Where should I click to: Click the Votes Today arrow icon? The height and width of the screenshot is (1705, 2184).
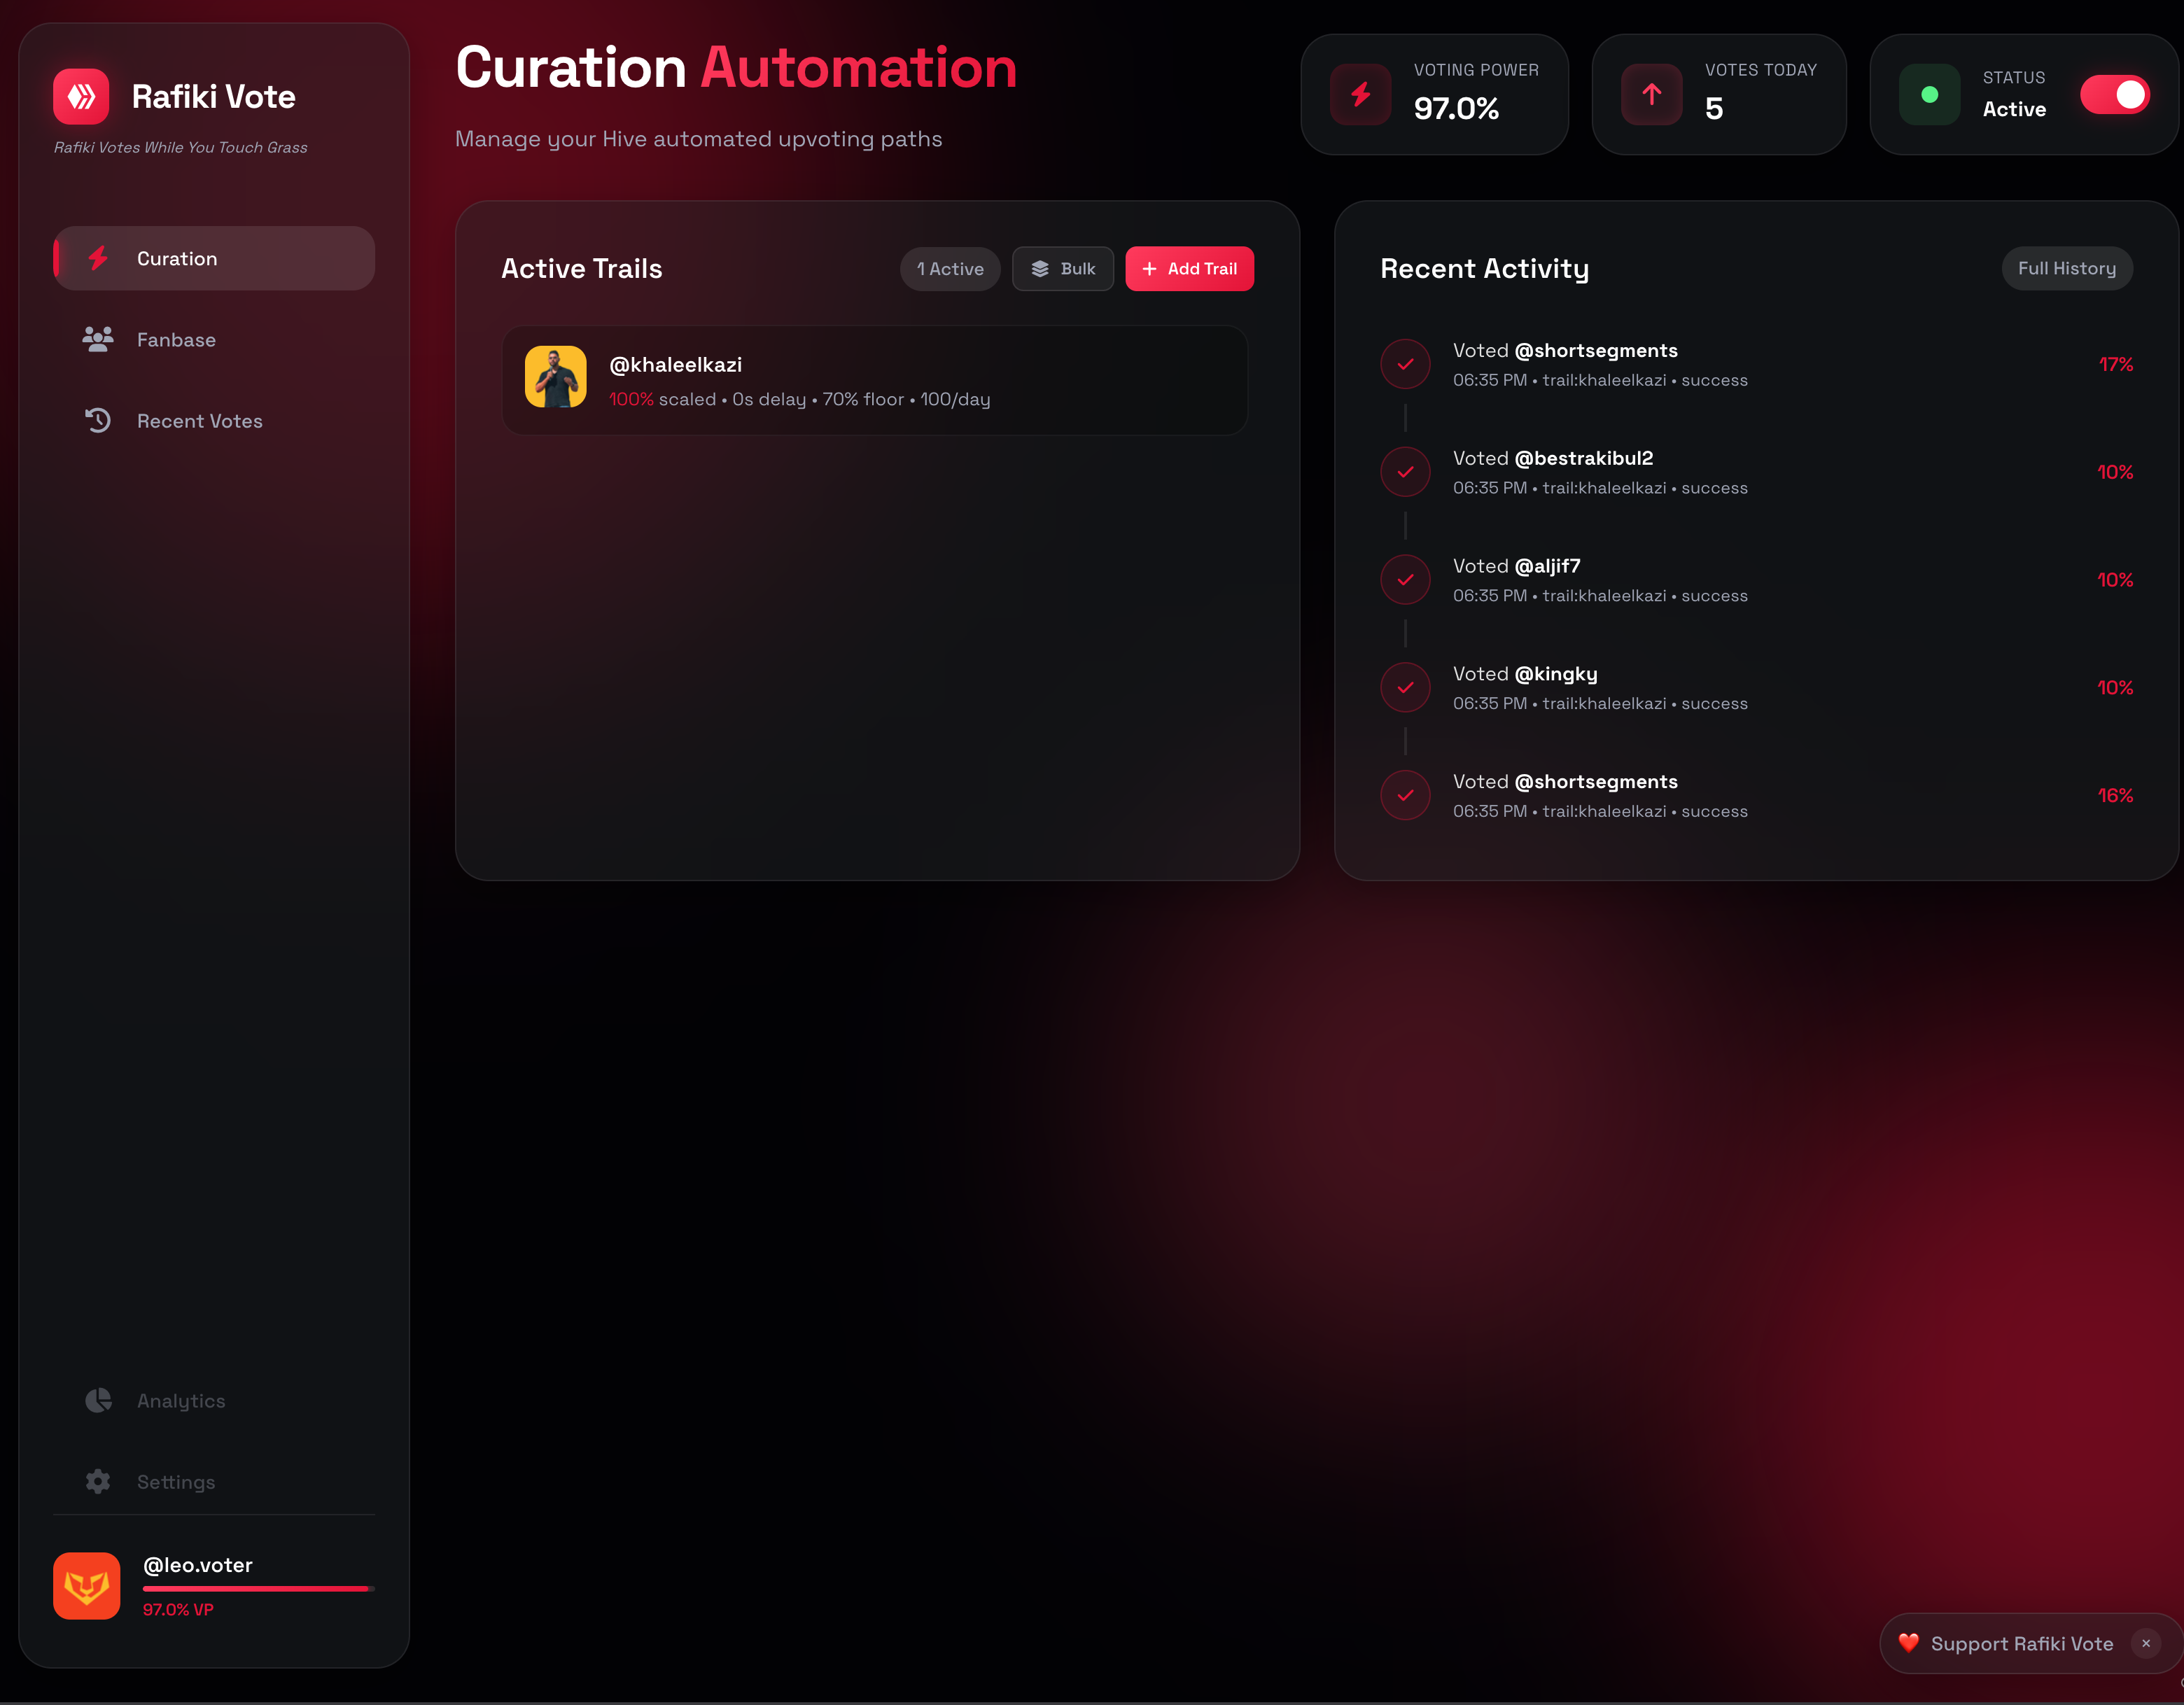point(1651,95)
